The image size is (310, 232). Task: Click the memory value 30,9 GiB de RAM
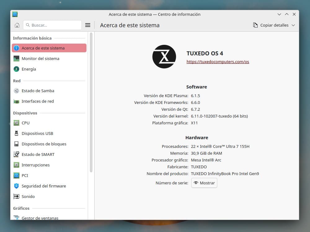click(206, 153)
